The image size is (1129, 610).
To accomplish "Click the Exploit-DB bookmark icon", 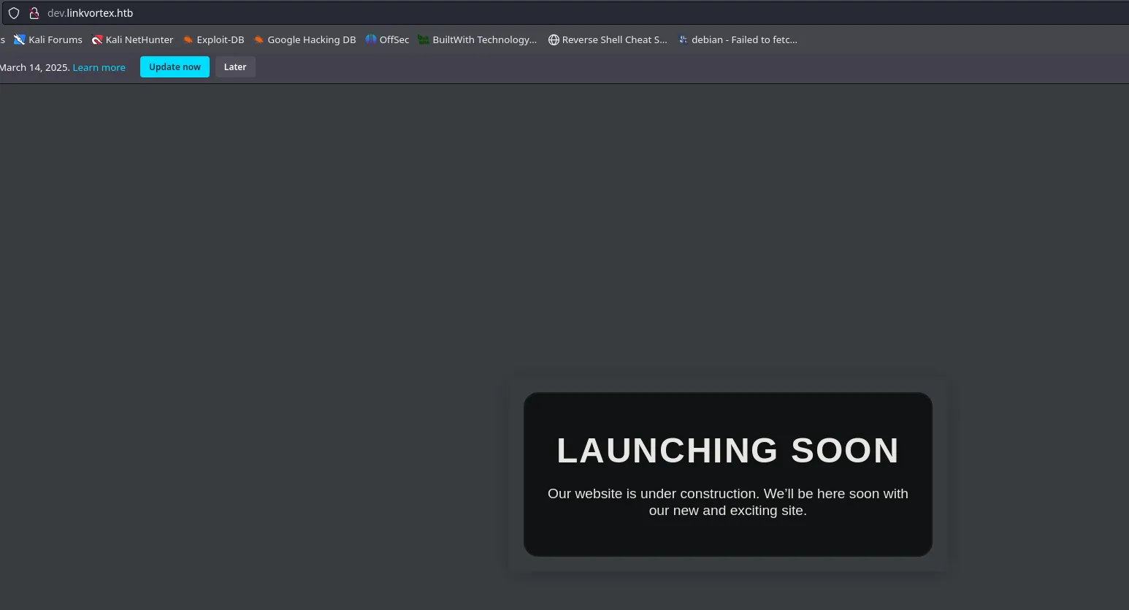I will coord(188,39).
